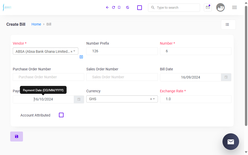
Task: Expand the Vendor dropdown arrow
Action: click(74, 51)
